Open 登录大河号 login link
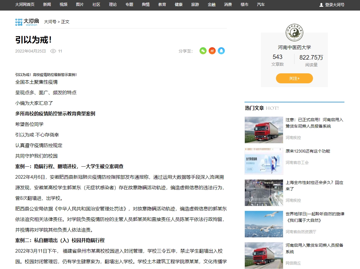Screen dimensions: 360x269 (x=335, y=5)
